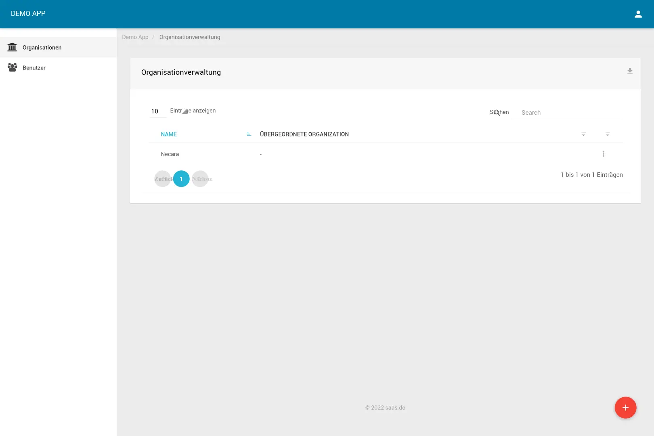Click the red add organisation plus button
Image resolution: width=654 pixels, height=436 pixels.
pyautogui.click(x=625, y=408)
